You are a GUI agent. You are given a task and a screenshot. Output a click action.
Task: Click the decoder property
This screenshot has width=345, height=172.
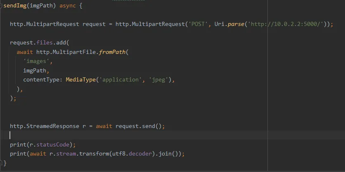pyautogui.click(x=140, y=154)
